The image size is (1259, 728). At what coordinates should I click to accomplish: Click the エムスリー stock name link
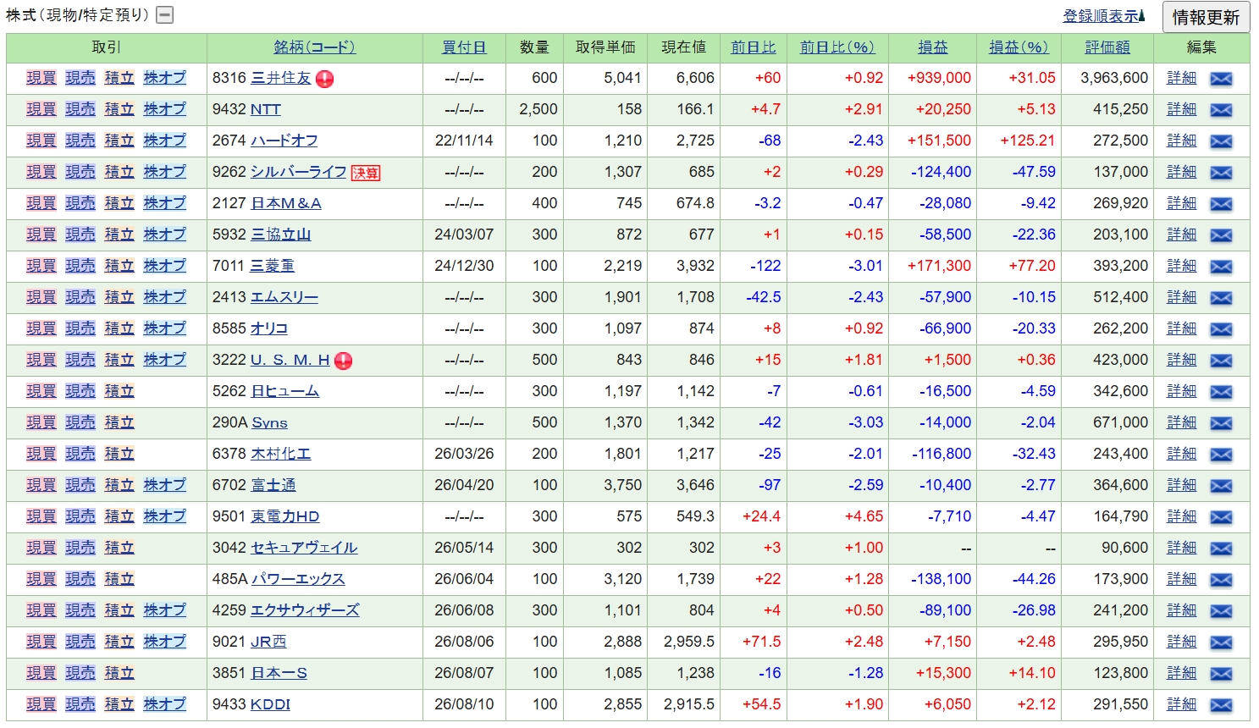[284, 297]
